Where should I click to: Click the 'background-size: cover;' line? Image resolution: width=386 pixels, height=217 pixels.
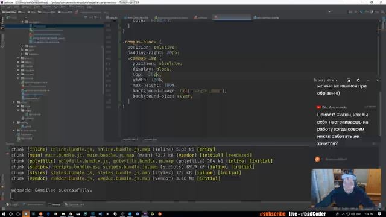pyautogui.click(x=162, y=96)
